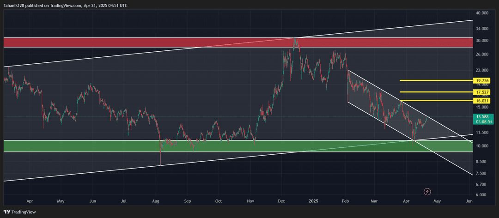
Task: Click the lightning bolt event icon
Action: (427, 191)
